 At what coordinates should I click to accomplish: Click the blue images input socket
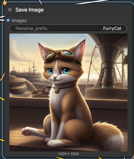tap(8, 20)
